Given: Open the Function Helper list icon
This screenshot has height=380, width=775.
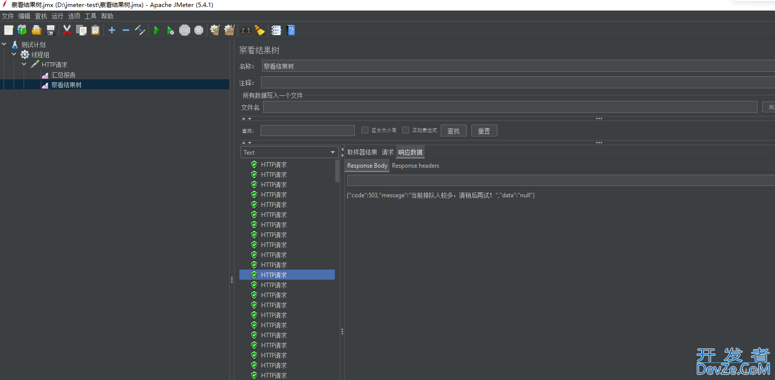Looking at the screenshot, I should pos(276,30).
